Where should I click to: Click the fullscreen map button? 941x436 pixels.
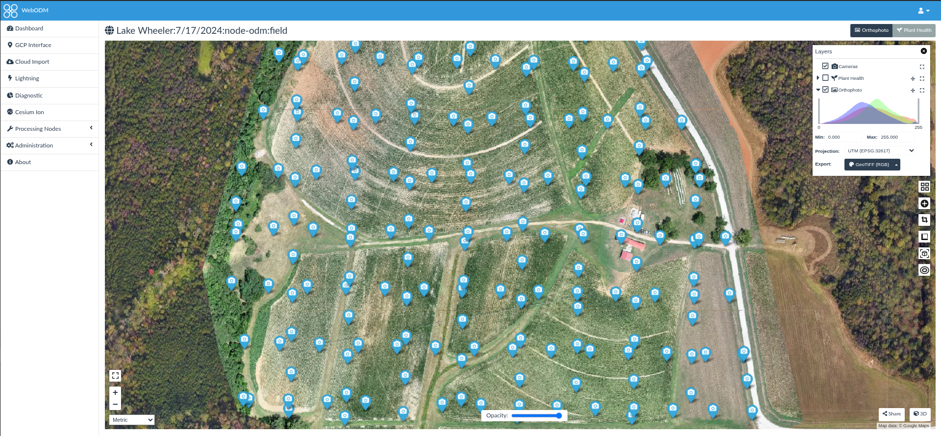point(115,376)
